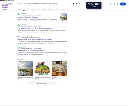Switch to the Shopping tab
This screenshot has height=106, width=129.
coord(44,9)
